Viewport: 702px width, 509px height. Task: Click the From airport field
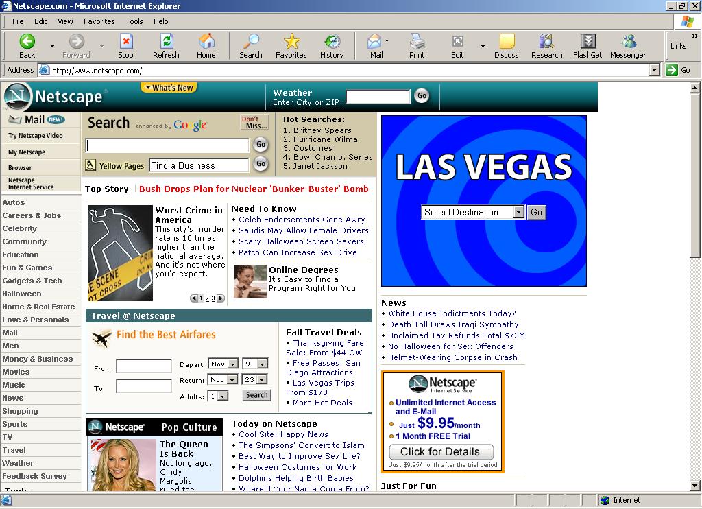click(x=144, y=366)
